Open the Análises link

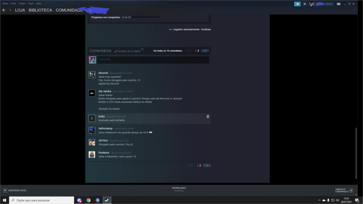tap(206, 30)
